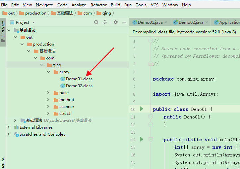240x169 pixels.
Task: Select Demo02.class in the tree
Action: (x=79, y=86)
